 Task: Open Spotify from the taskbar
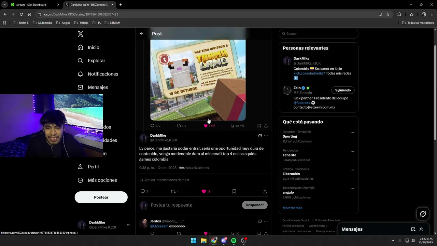click(234, 241)
